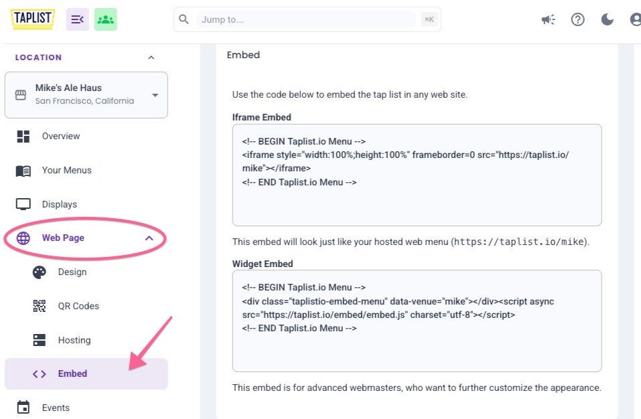Open the announcements megaphone icon
The width and height of the screenshot is (641, 419).
(548, 19)
